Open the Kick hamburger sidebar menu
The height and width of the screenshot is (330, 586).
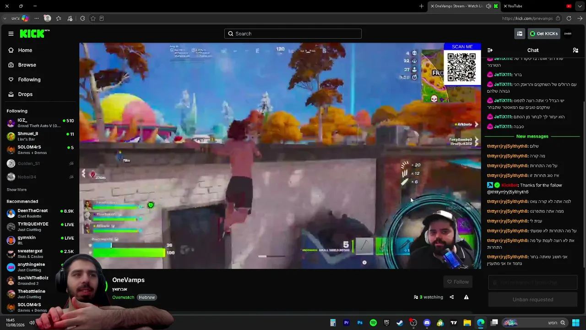(11, 33)
